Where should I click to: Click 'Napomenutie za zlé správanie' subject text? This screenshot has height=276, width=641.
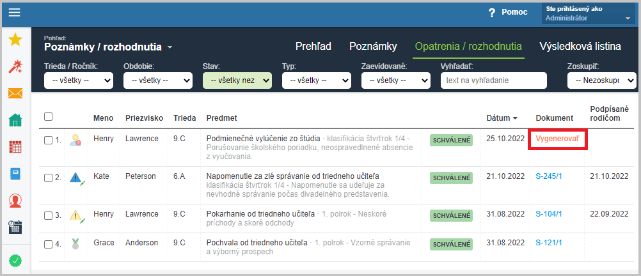pos(294,176)
